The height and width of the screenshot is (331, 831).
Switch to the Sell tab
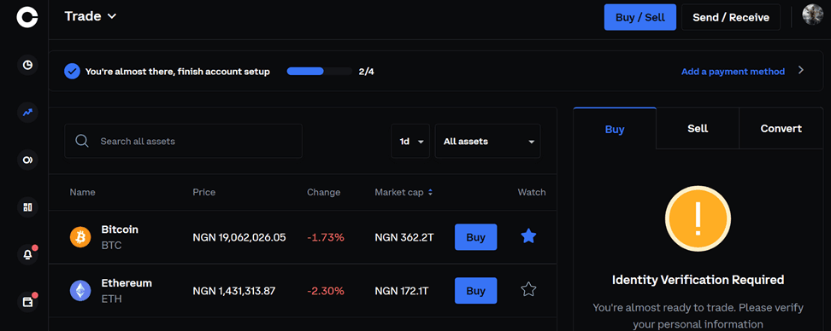[698, 129]
